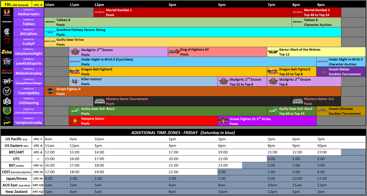Click the Skullgirls Top 8 logo
The image size is (367, 196).
point(273,81)
